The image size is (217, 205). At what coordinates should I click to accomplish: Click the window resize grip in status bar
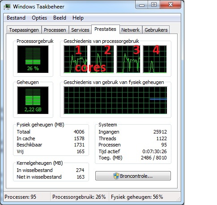[x=179, y=199]
